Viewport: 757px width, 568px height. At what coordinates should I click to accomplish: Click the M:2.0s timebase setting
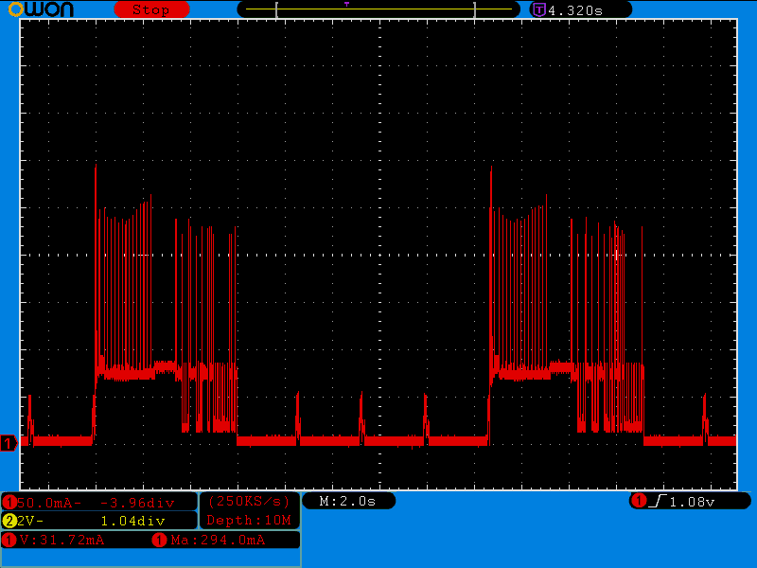348,501
